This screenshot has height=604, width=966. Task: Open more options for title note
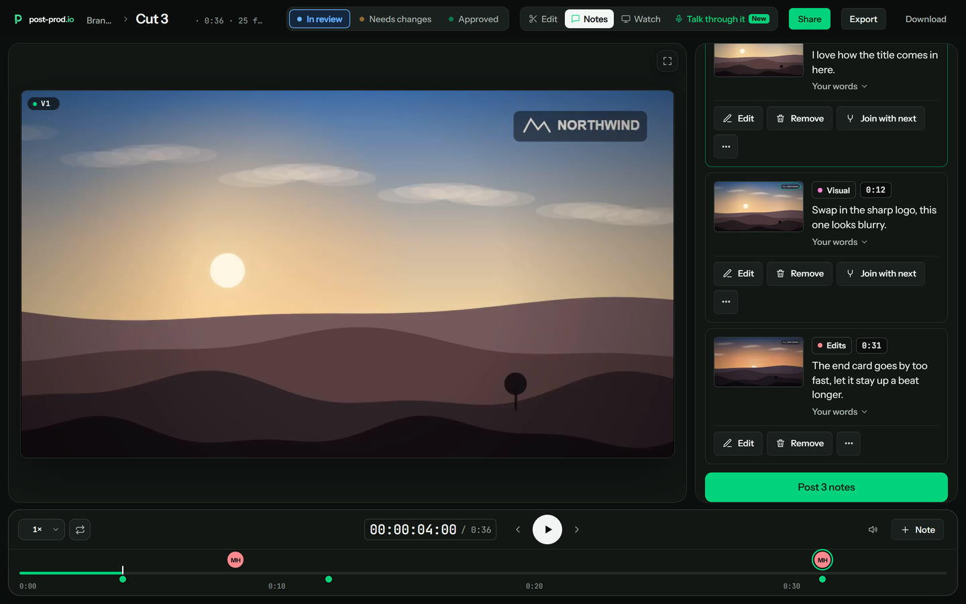pos(726,146)
